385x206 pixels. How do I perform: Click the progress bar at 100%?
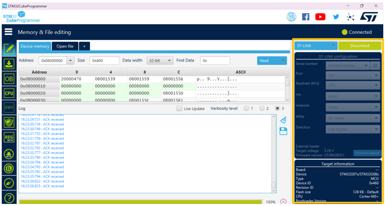click(141, 202)
